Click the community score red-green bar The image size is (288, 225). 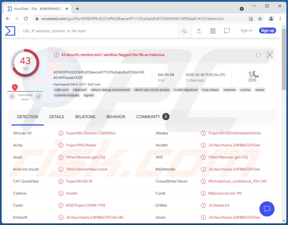pos(25,91)
